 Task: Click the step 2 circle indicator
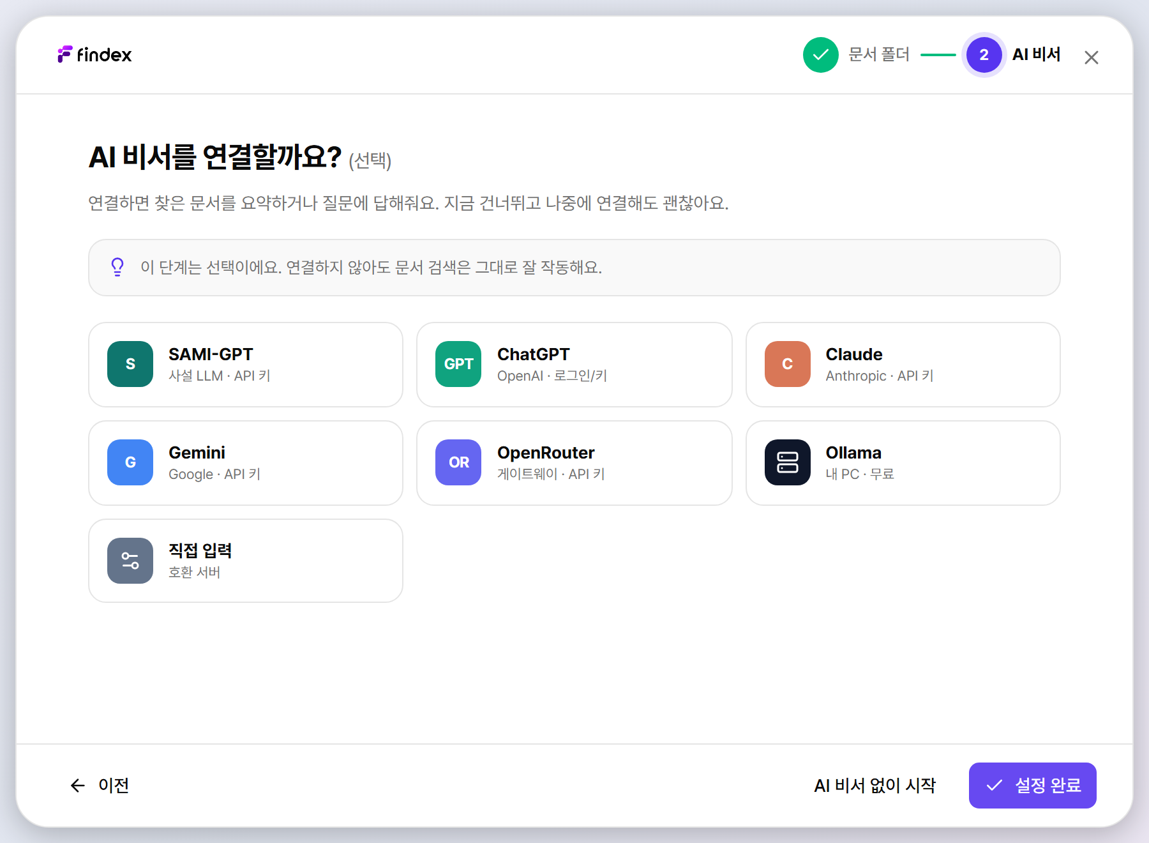tap(984, 55)
